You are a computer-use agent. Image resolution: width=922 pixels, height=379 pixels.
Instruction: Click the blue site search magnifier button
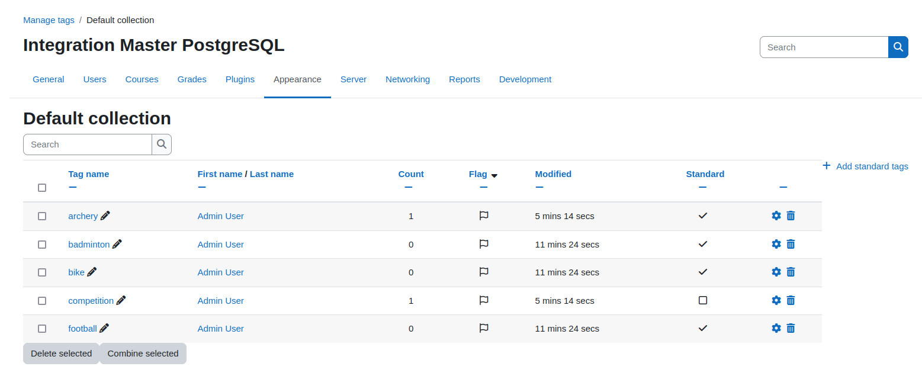coord(898,47)
